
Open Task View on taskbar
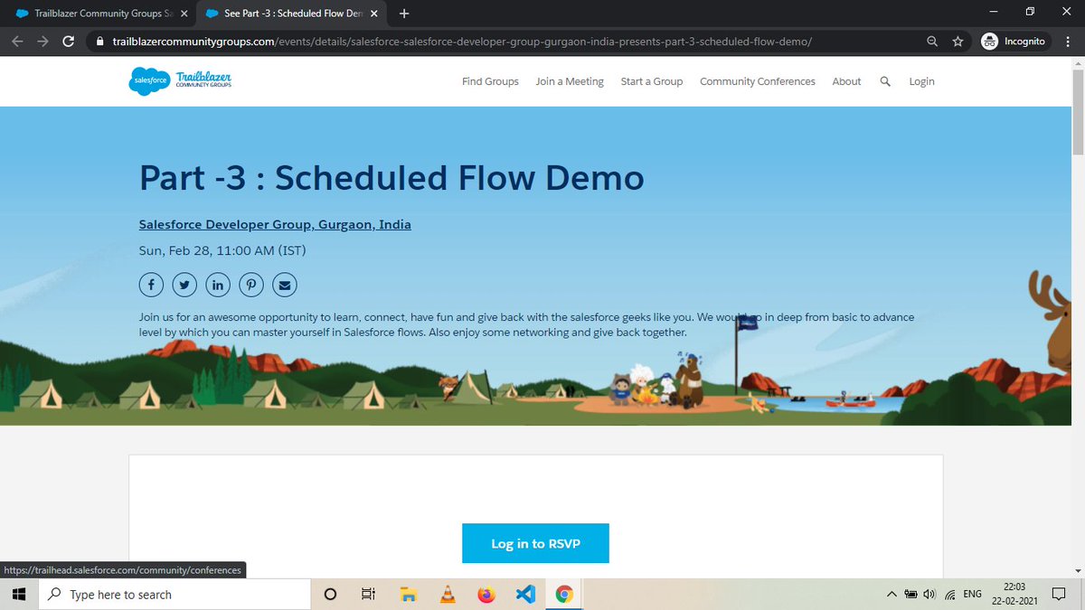click(368, 594)
